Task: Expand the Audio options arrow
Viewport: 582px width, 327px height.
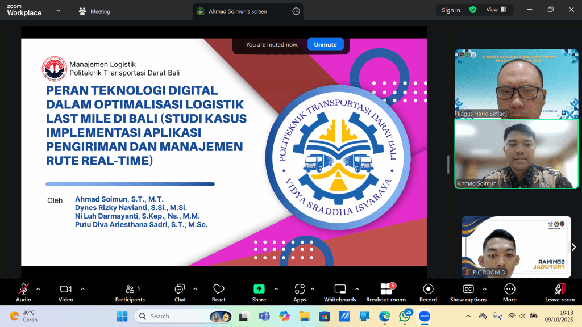Action: pos(38,289)
